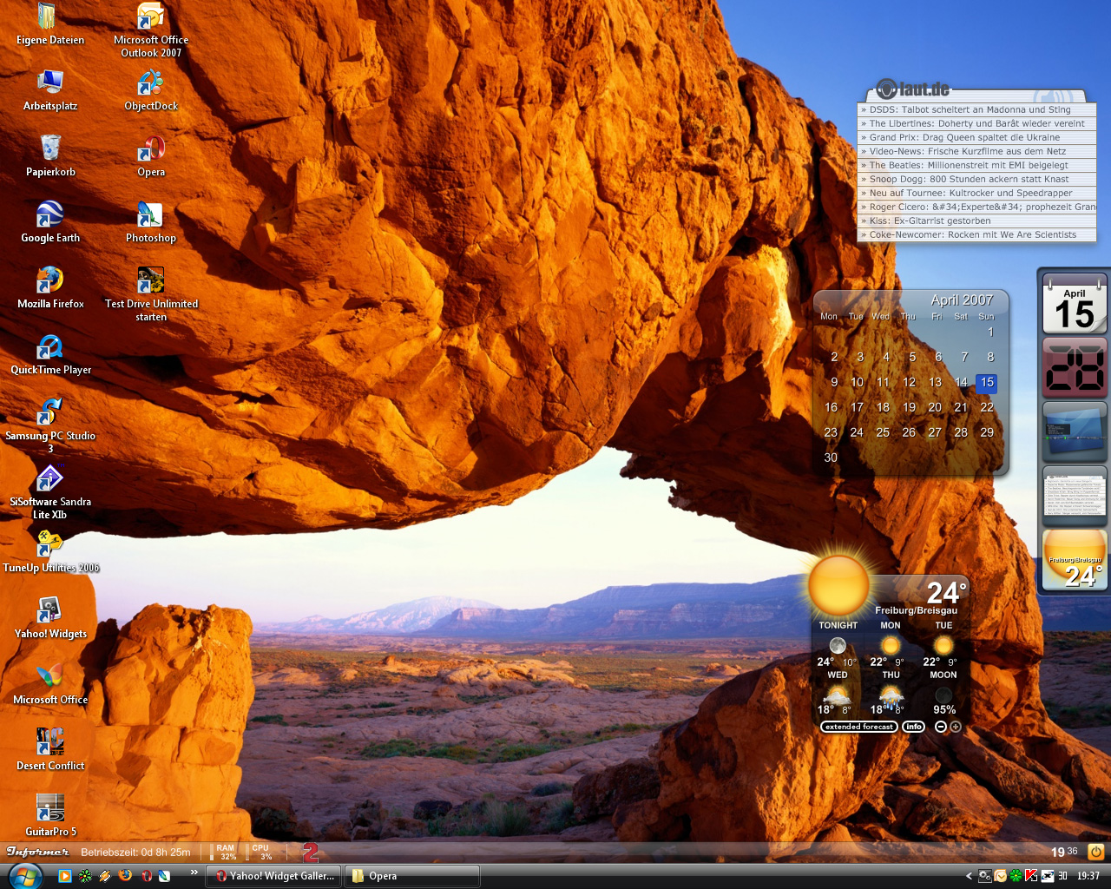This screenshot has height=889, width=1111.
Task: Click minus button in weather widget
Action: pos(941,727)
